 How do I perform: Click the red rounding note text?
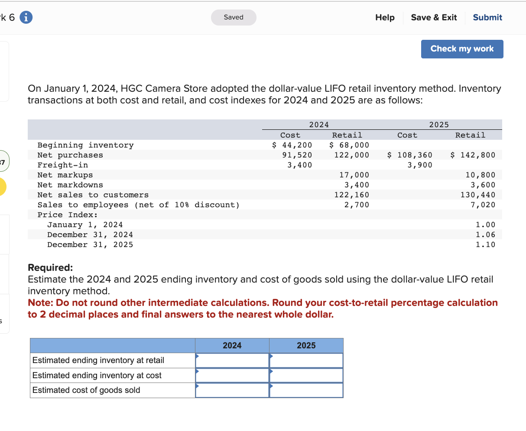263,309
